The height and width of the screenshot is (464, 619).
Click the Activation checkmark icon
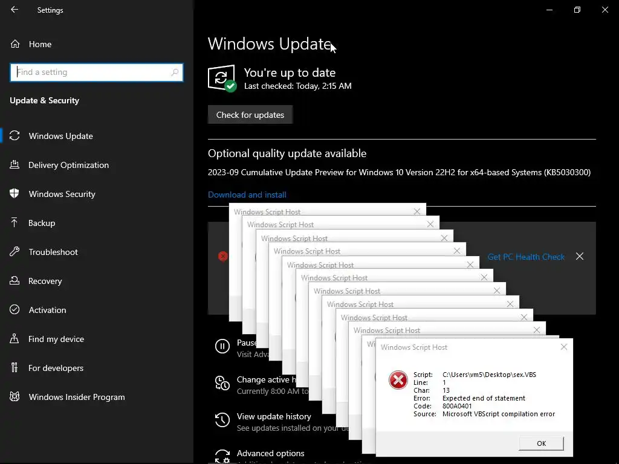coord(15,310)
